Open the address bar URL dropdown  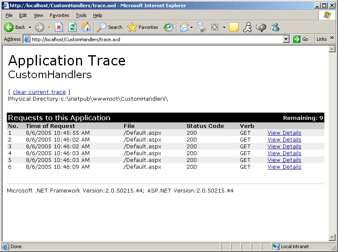[286, 39]
